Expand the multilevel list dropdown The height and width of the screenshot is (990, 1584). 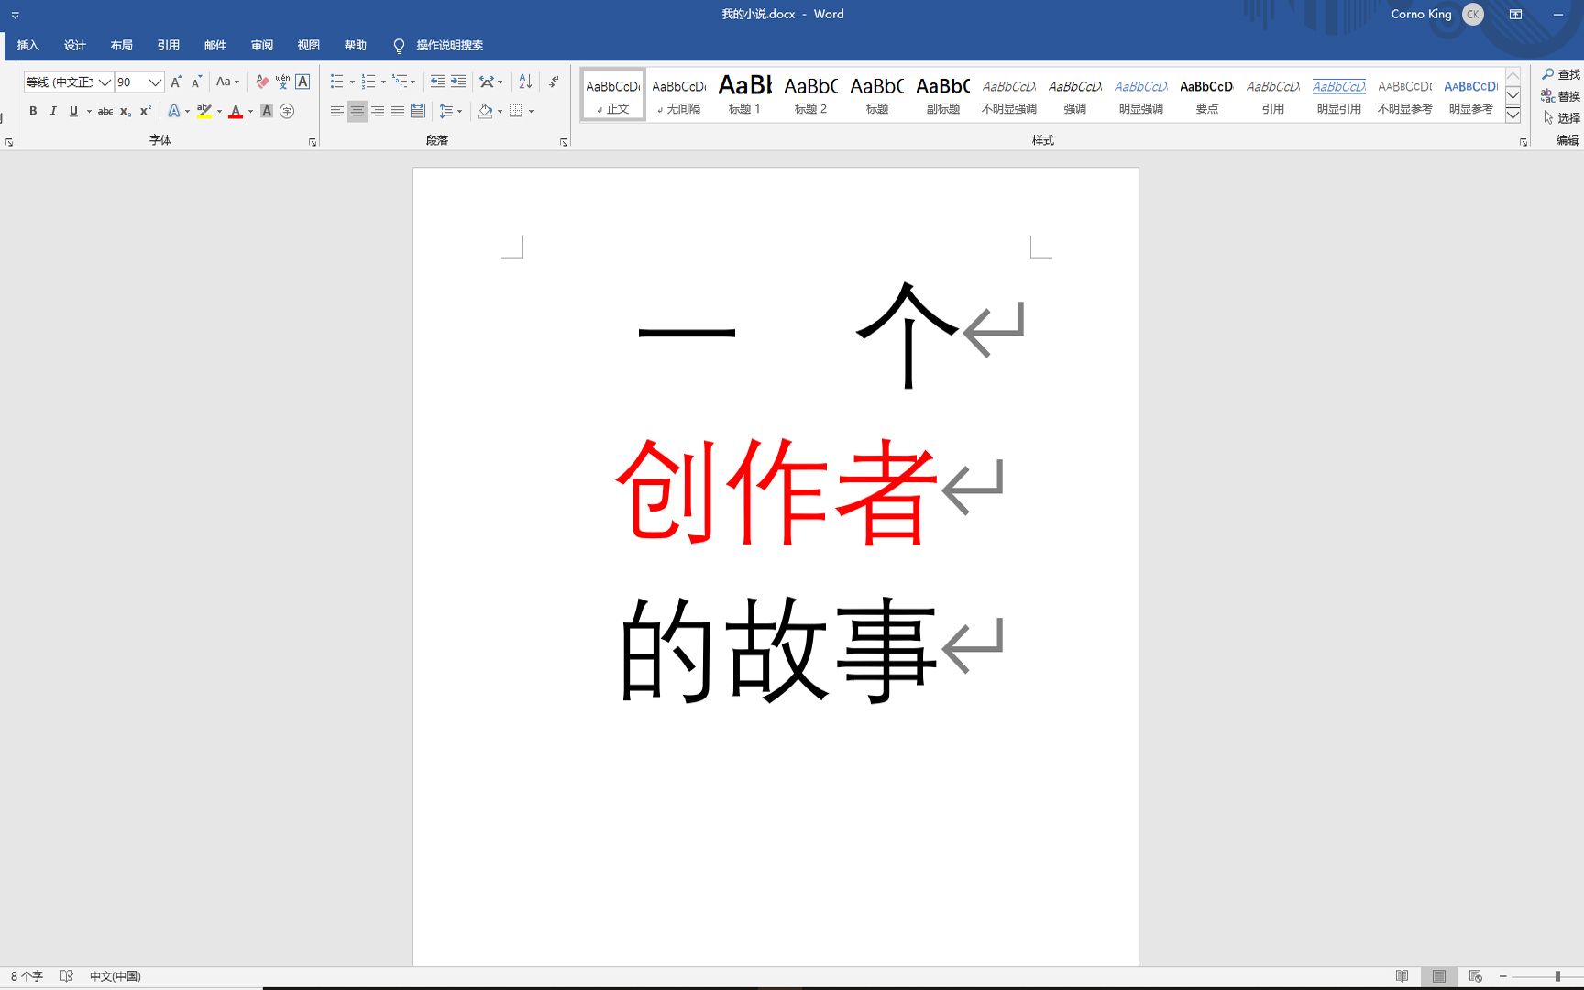(x=413, y=82)
